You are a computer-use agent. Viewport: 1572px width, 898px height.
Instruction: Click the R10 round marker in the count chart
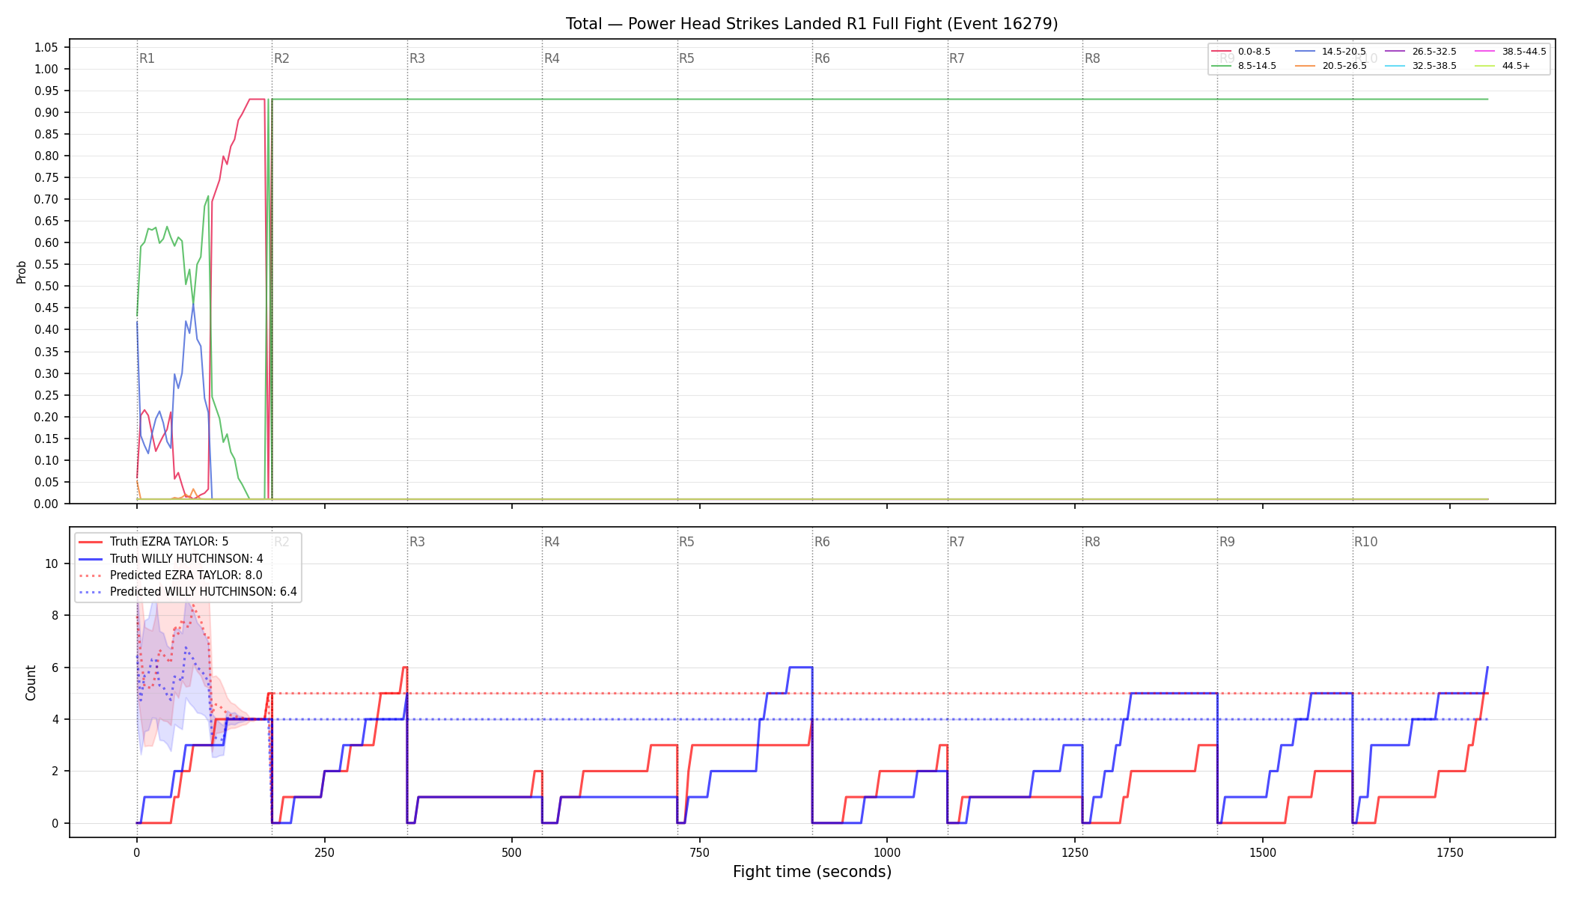(1365, 542)
